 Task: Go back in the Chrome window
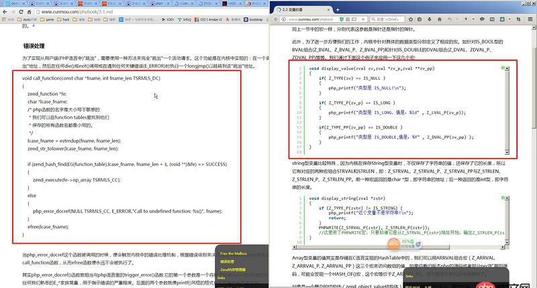point(5,11)
